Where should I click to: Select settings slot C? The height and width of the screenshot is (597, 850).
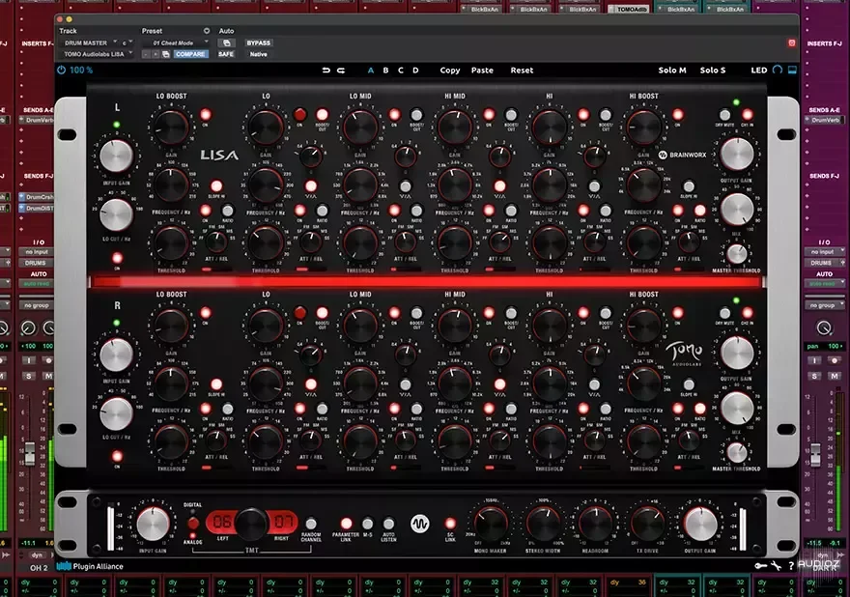401,71
